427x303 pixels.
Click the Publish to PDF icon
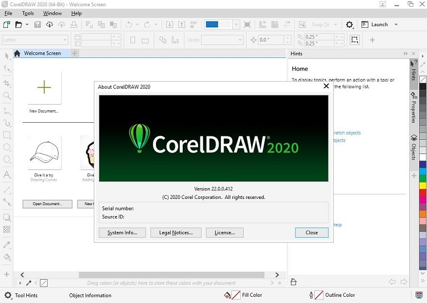pos(194,25)
